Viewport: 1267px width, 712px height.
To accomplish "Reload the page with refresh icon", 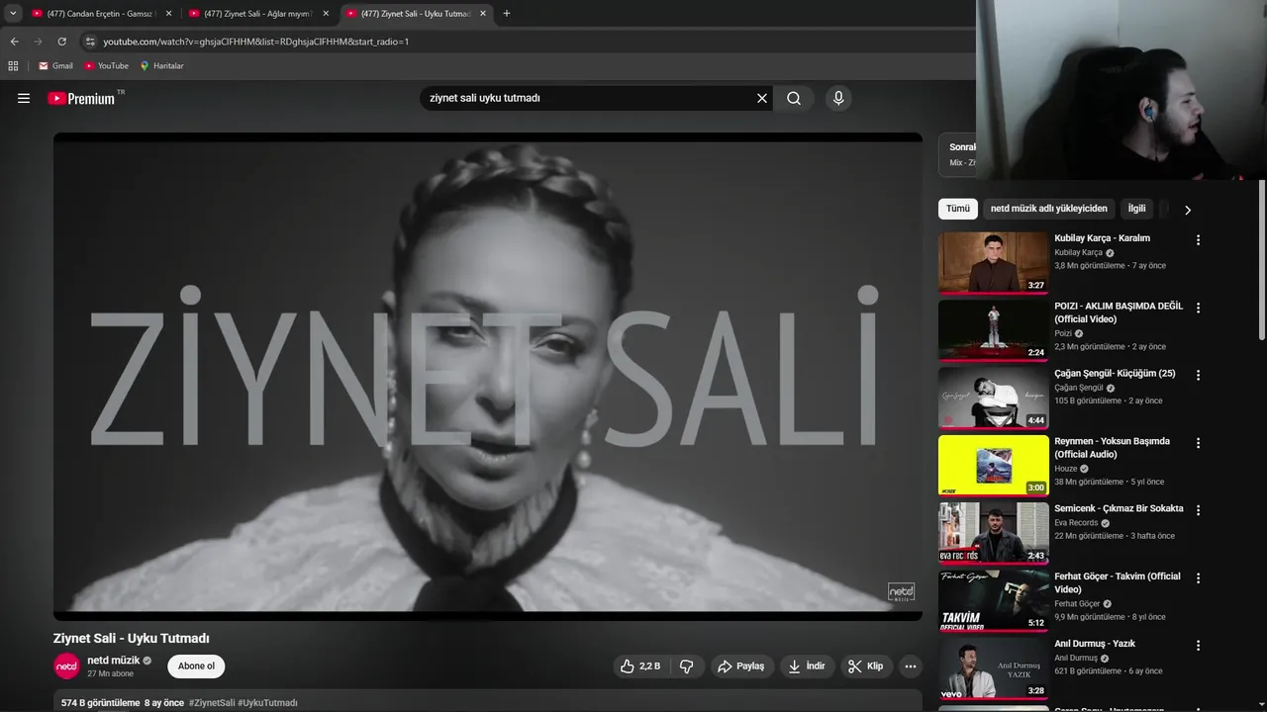I will (61, 42).
